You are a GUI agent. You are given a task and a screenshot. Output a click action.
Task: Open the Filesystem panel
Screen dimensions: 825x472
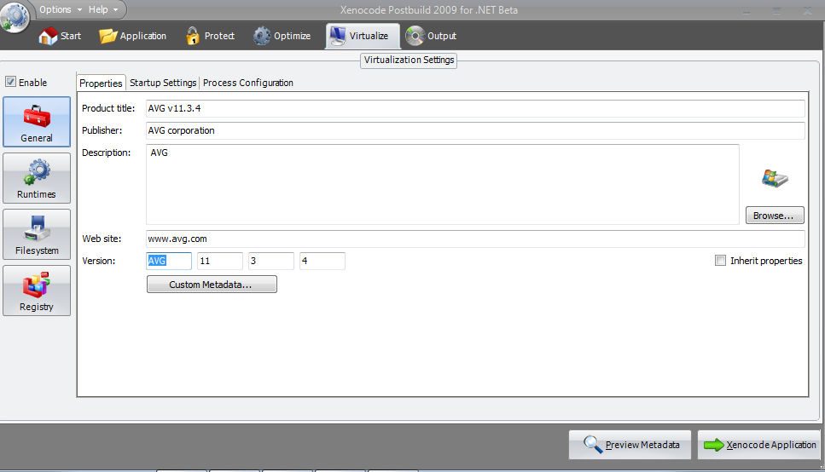37,234
